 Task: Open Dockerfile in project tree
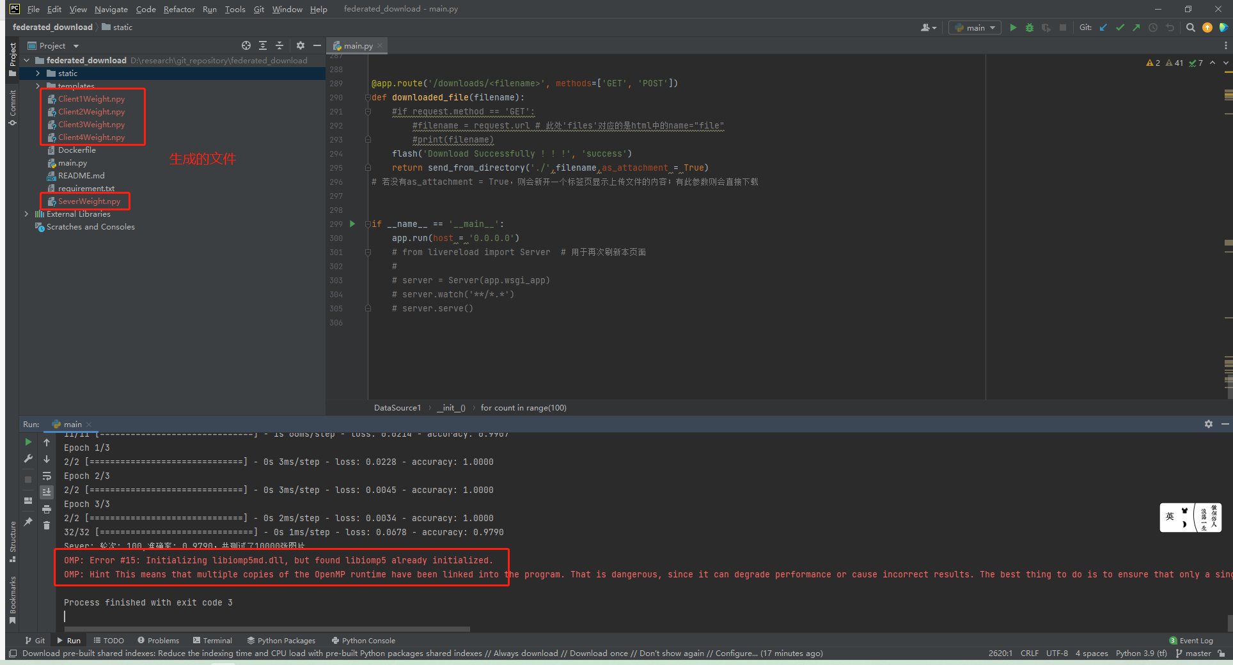(77, 150)
